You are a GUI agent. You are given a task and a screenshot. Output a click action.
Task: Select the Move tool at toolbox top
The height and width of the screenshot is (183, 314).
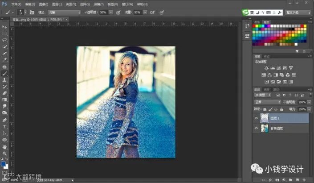coord(4,27)
